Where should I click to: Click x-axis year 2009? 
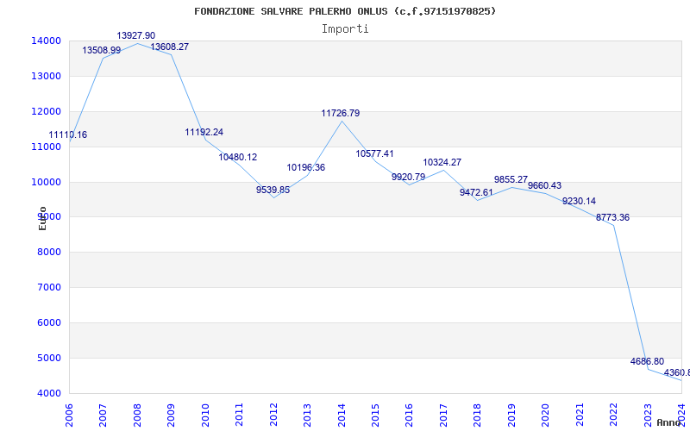tap(171, 415)
